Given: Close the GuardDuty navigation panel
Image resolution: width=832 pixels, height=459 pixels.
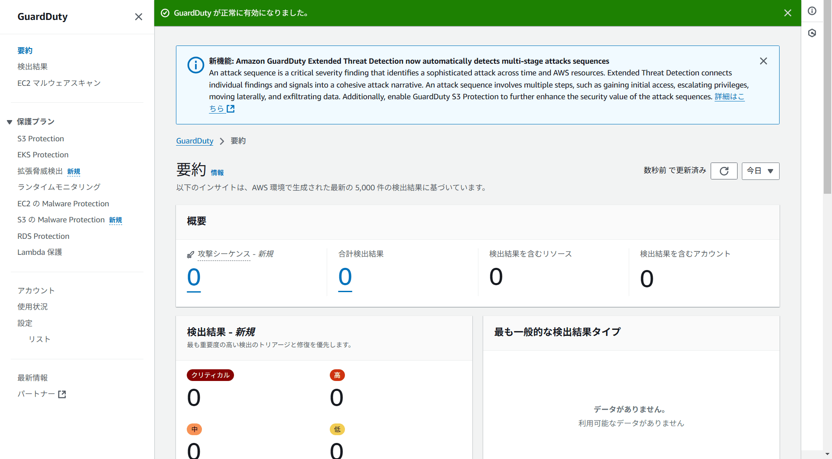Looking at the screenshot, I should tap(139, 17).
